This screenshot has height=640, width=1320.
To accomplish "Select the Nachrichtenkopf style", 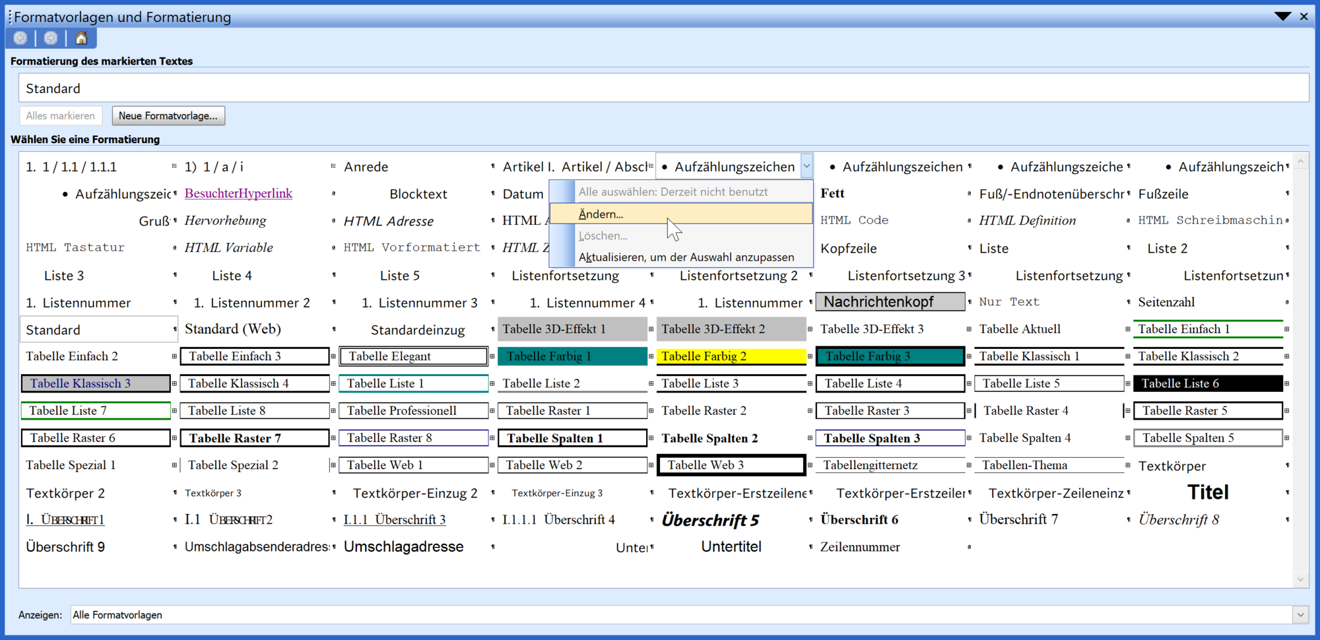I will pyautogui.click(x=890, y=302).
